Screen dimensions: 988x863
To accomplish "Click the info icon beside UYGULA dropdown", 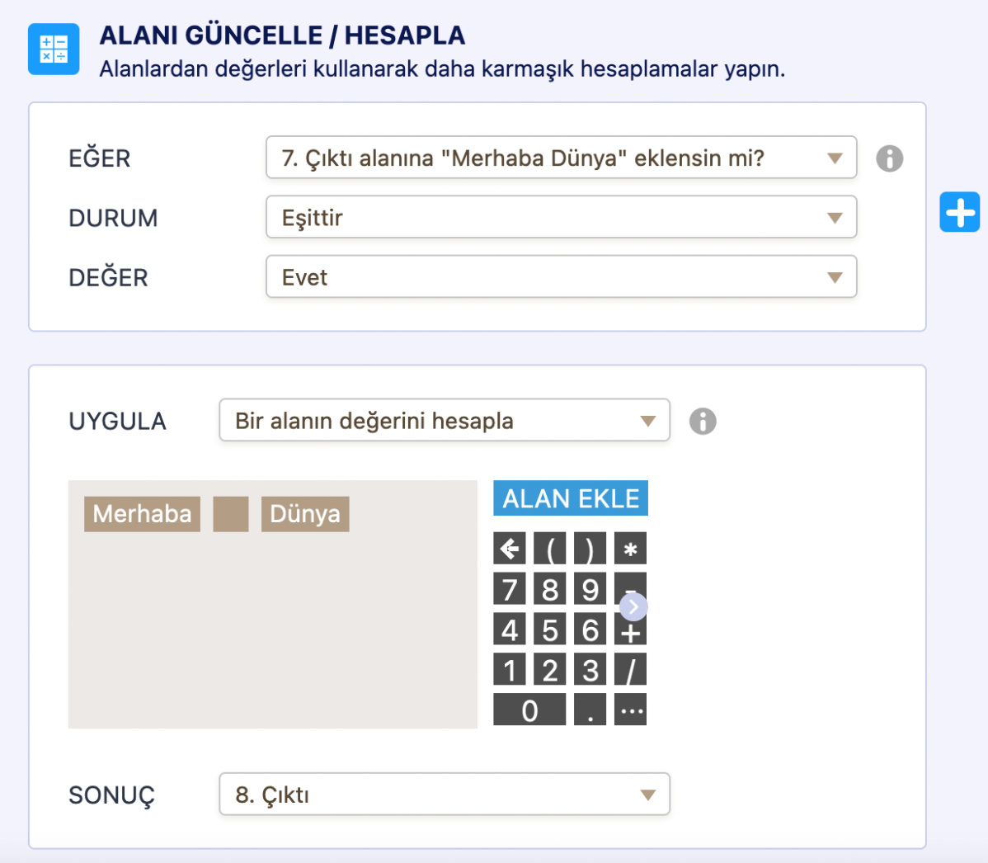I will point(703,422).
